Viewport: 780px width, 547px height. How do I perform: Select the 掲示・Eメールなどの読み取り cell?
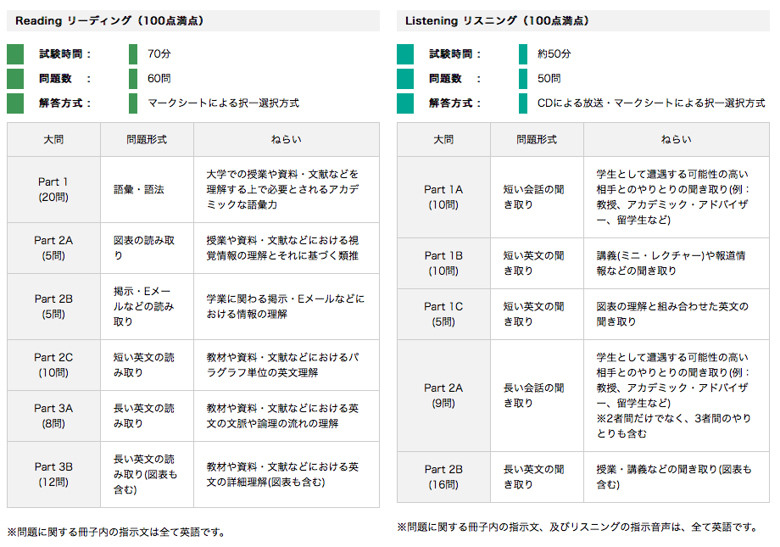tap(147, 307)
